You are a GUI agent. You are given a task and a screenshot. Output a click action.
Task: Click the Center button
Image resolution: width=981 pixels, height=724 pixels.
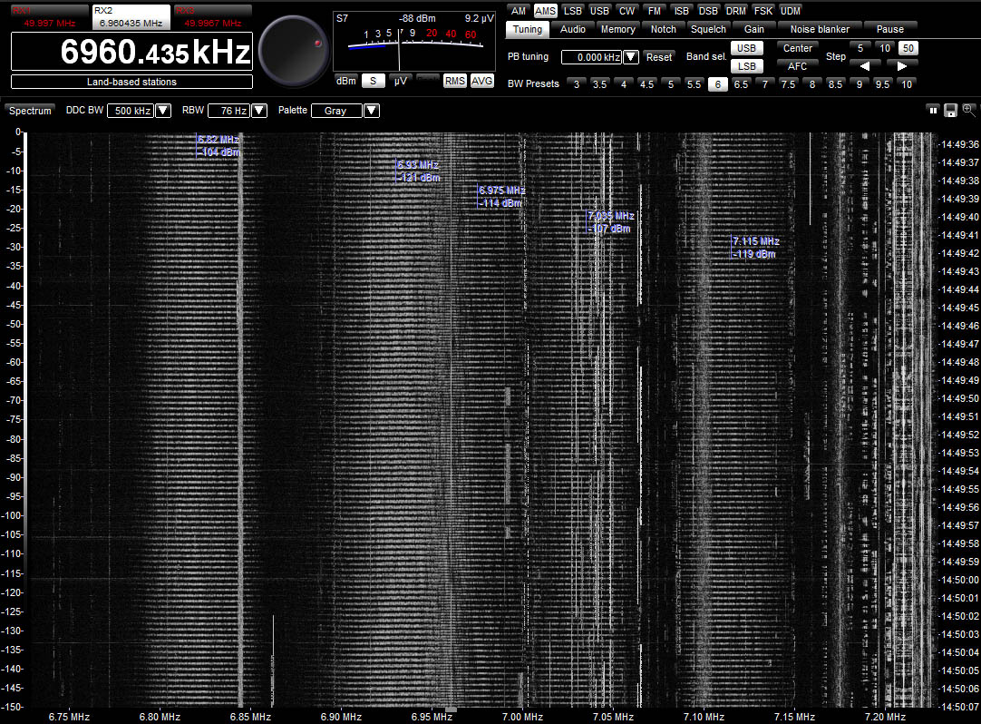click(798, 48)
